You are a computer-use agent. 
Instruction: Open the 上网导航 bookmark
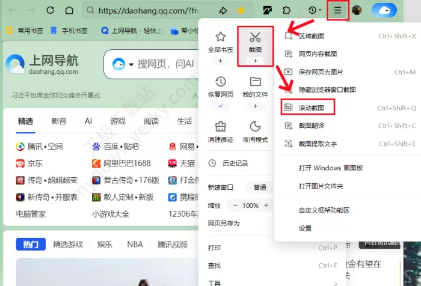point(132,31)
